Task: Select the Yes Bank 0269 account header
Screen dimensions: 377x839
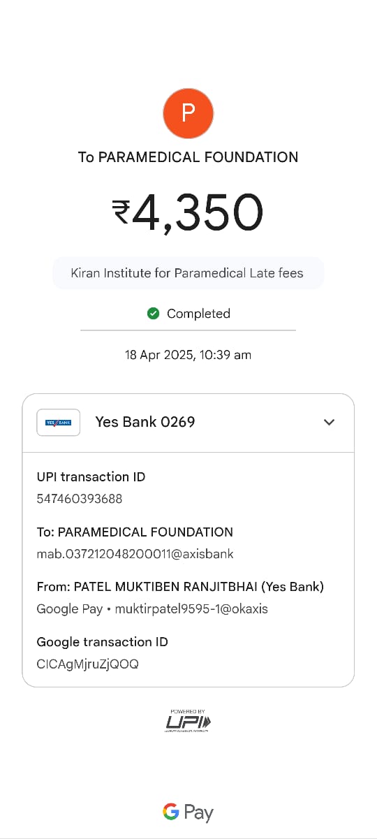Action: click(x=188, y=422)
